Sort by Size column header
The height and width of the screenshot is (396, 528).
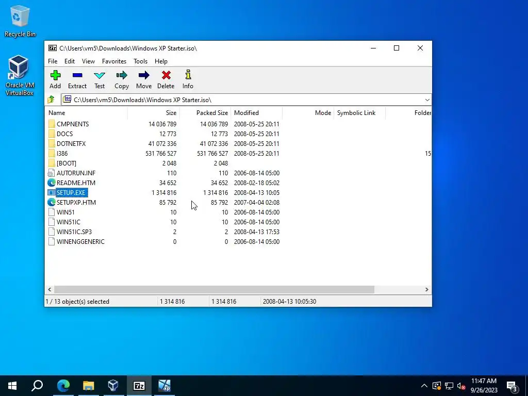point(154,113)
